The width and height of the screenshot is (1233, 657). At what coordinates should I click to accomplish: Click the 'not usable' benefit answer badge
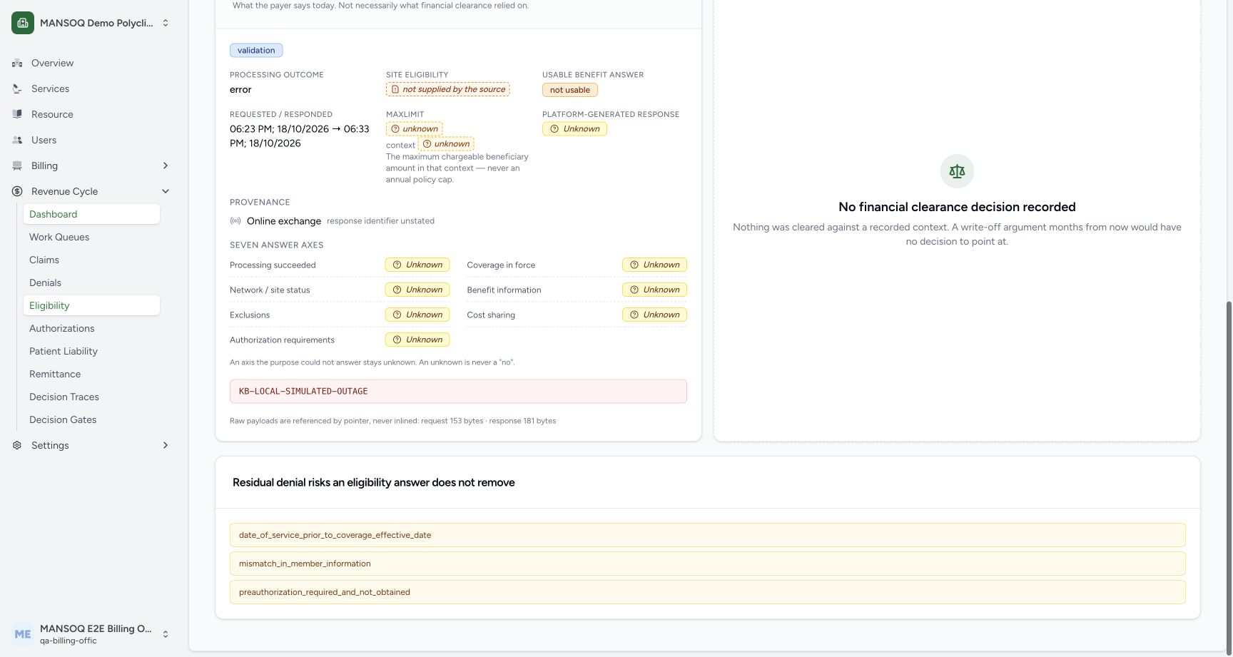[570, 90]
